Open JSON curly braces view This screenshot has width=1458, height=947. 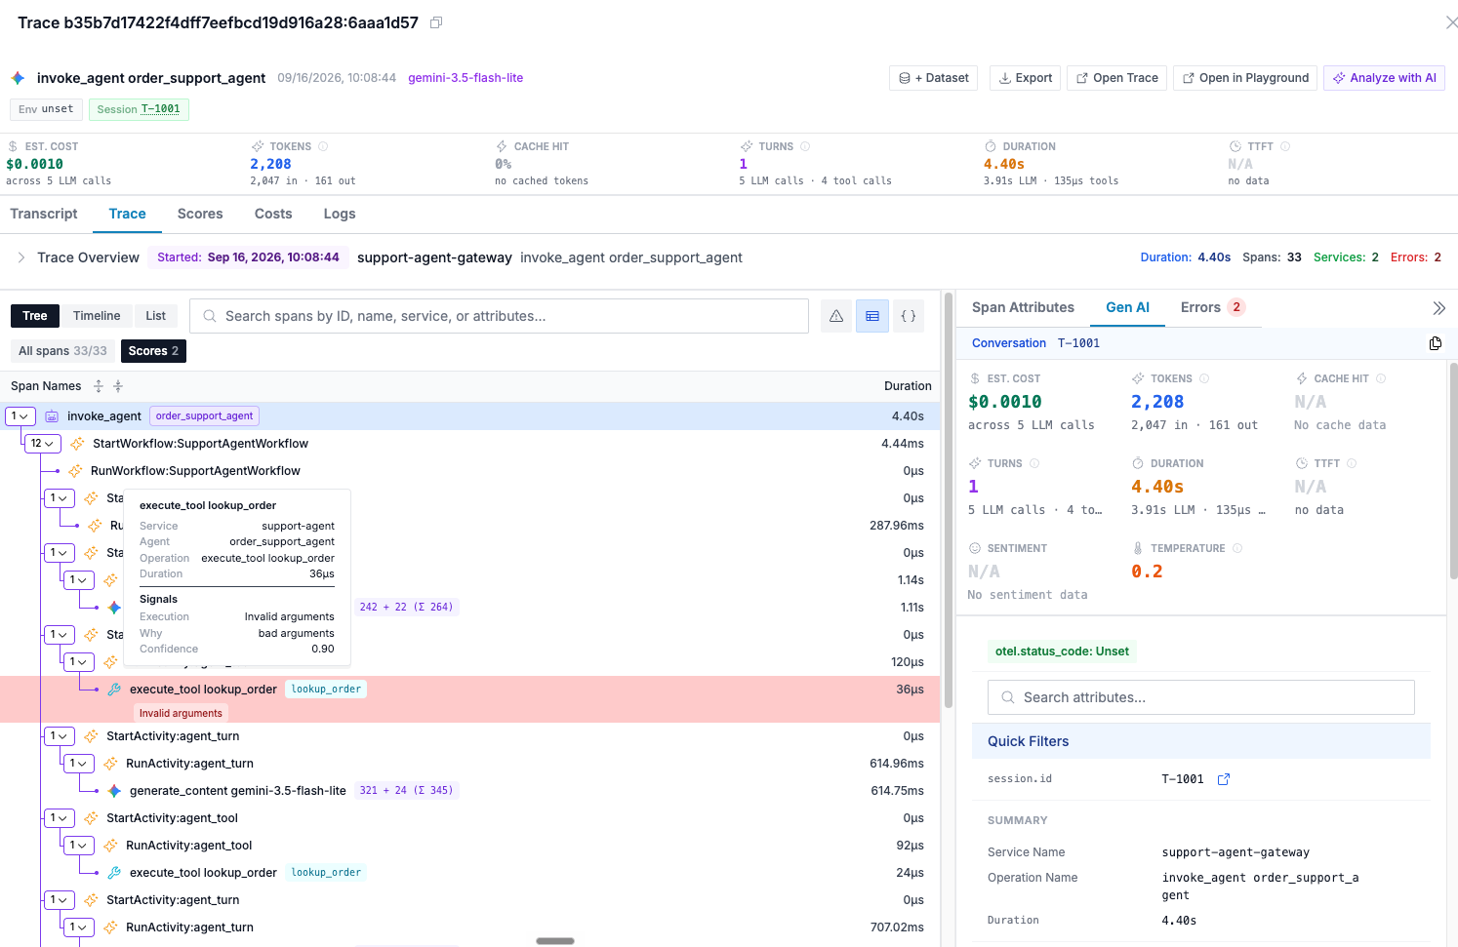coord(909,316)
